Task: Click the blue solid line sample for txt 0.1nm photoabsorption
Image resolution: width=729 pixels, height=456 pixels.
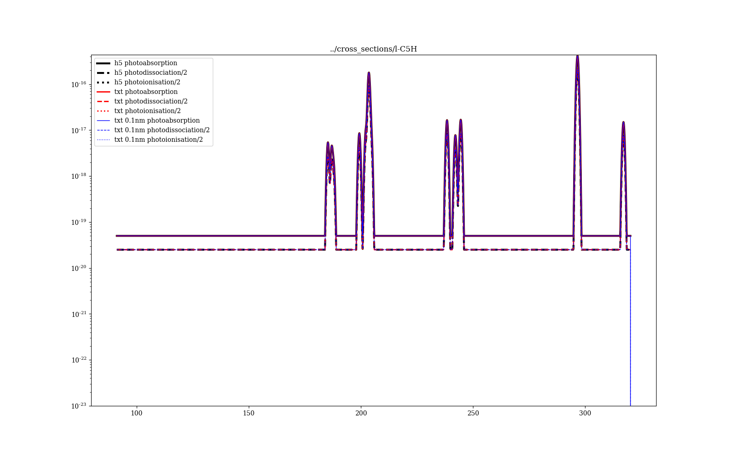Action: (x=103, y=120)
